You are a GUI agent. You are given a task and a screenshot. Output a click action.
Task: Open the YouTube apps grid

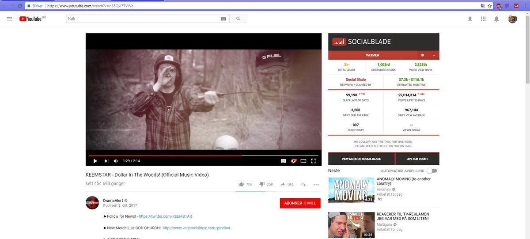pyautogui.click(x=483, y=19)
